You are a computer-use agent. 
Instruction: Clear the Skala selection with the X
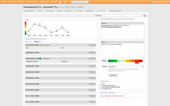point(144,61)
